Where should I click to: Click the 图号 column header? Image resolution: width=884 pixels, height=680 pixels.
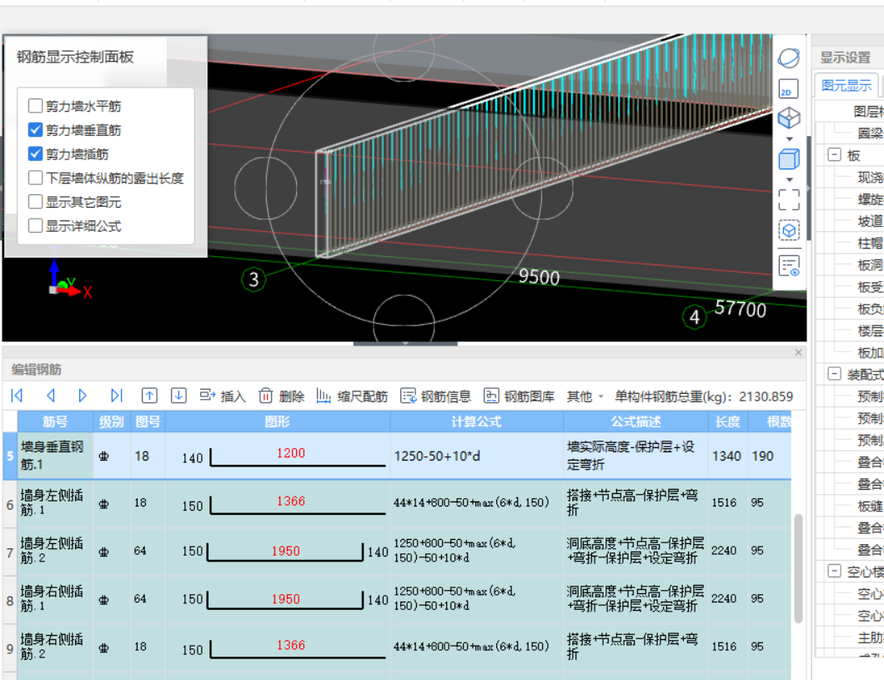tap(148, 421)
